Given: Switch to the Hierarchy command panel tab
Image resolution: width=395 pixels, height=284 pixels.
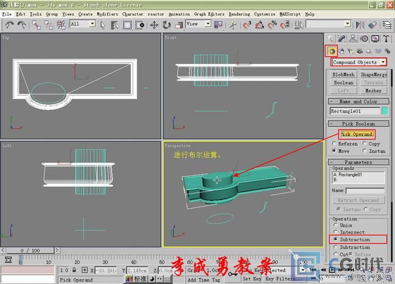Looking at the screenshot, I should (x=353, y=38).
